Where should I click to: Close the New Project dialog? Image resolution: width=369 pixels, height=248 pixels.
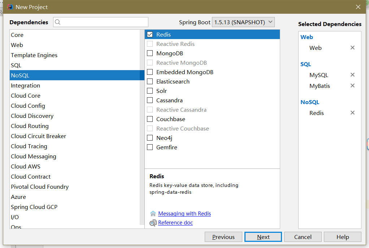[358, 7]
